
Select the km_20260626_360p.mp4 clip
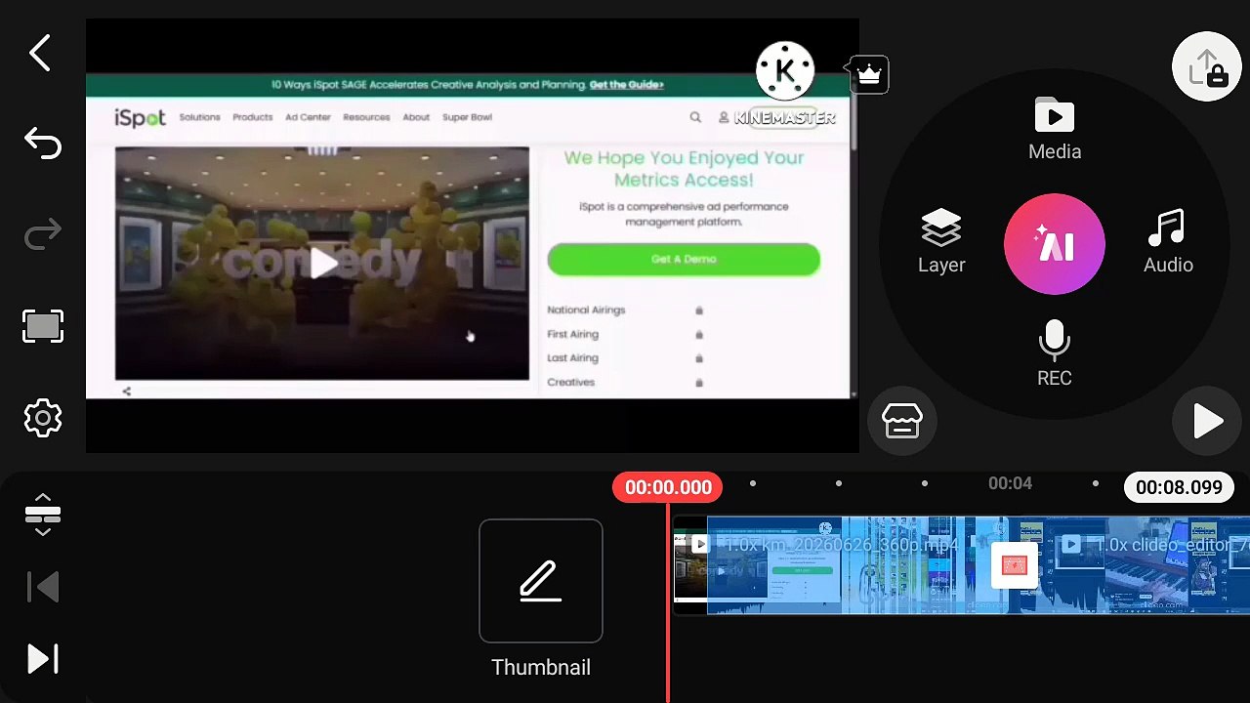842,565
